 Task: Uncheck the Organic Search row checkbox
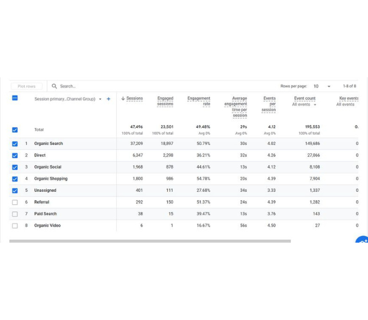pos(15,144)
